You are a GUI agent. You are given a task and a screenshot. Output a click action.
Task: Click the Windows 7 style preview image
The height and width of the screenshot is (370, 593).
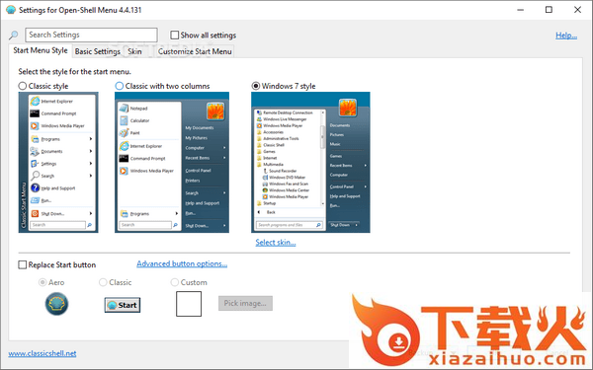(x=310, y=163)
